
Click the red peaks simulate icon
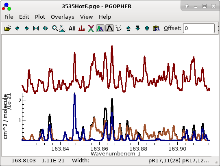[81, 28]
